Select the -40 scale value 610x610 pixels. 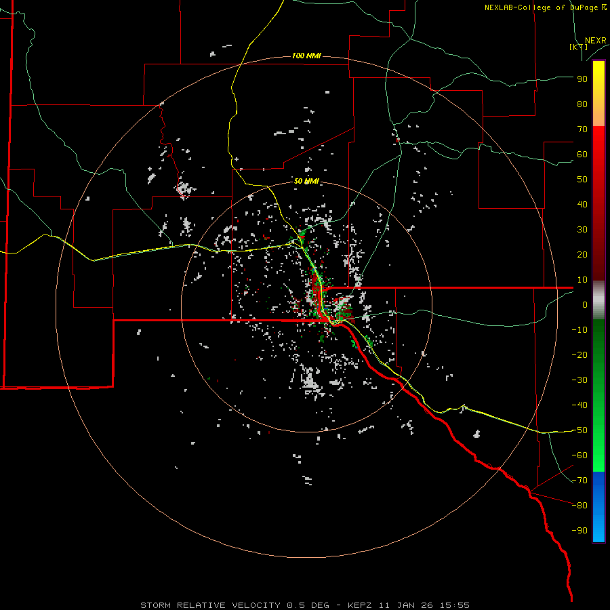[579, 405]
